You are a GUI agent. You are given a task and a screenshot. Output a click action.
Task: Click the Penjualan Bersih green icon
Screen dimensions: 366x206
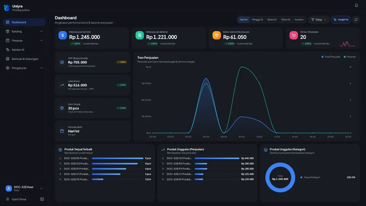[140, 35]
